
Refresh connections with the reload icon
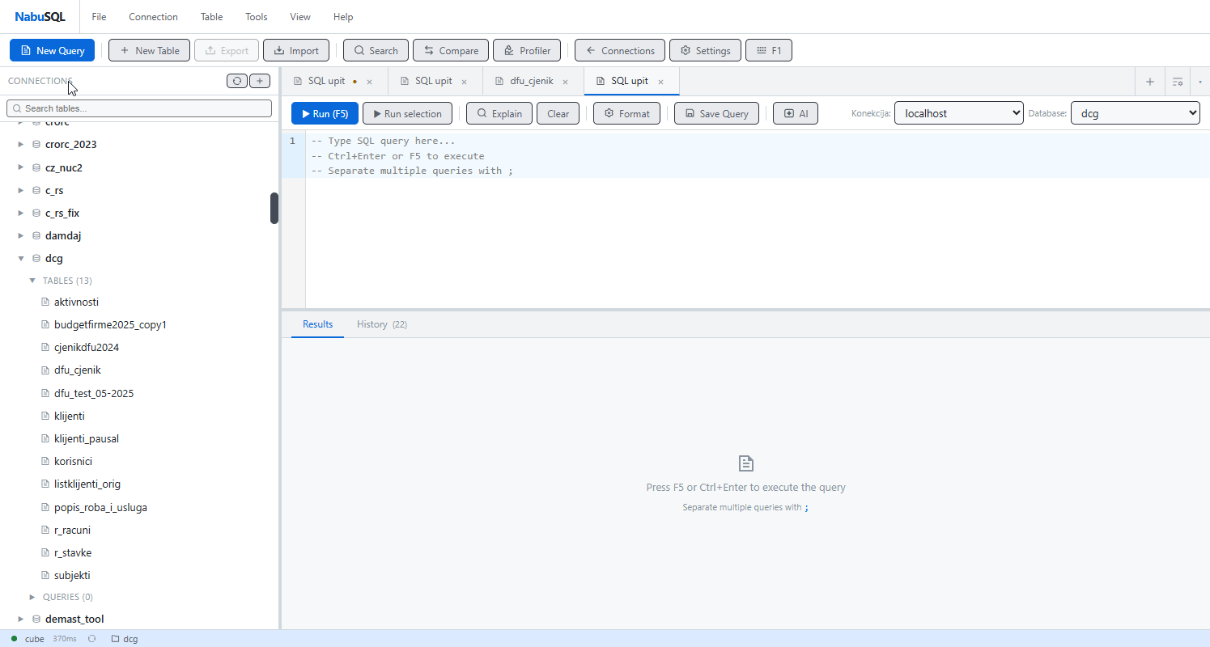tap(237, 81)
